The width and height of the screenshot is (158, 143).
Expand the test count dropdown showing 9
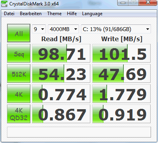(39, 29)
